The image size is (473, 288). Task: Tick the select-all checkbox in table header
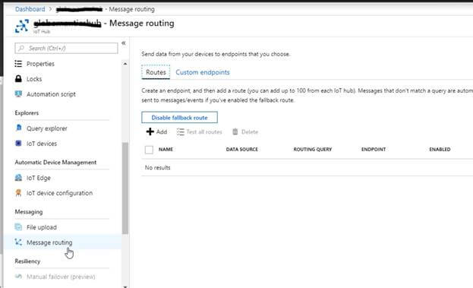click(149, 150)
